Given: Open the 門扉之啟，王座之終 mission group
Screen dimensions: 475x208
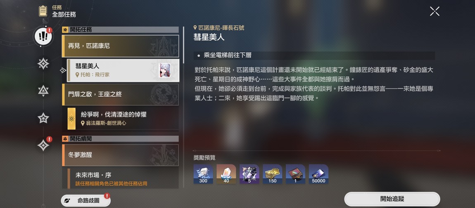Looking at the screenshot, I should point(120,94).
